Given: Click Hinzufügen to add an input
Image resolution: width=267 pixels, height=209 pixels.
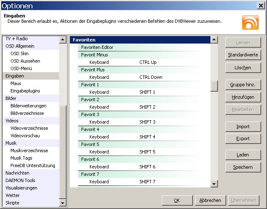Looking at the screenshot, I should 242,97.
